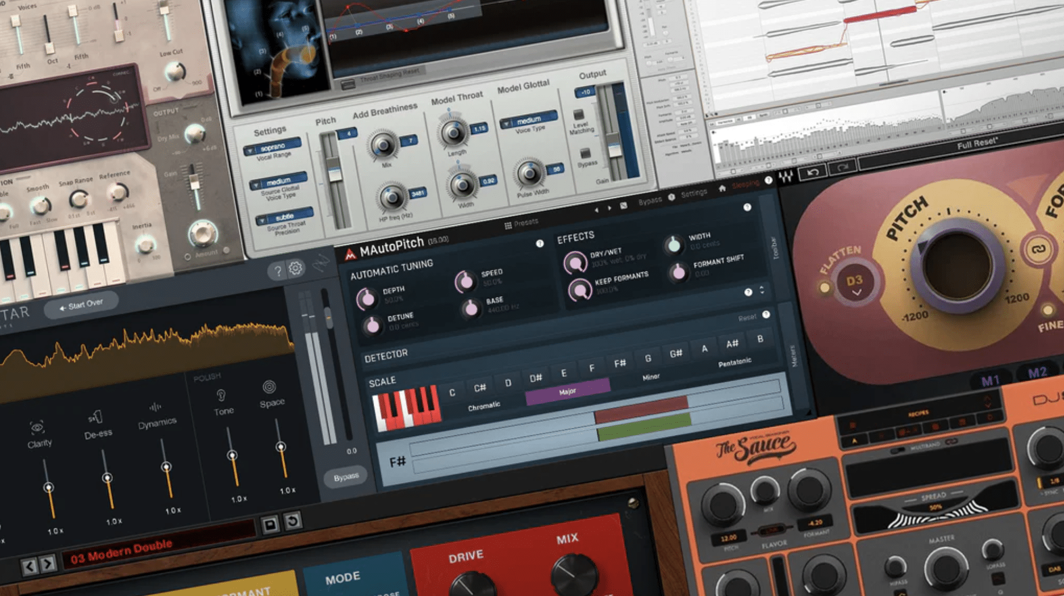Toggle the Level Matching button in the Output section

(579, 115)
